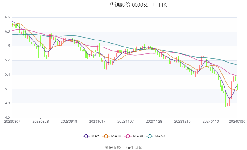Click y-axis value 6

[9, 46]
